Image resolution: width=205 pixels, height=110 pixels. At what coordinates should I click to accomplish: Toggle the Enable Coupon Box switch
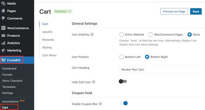[124, 103]
